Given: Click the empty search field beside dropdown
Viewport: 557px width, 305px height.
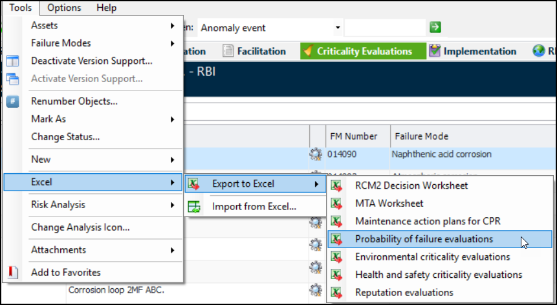Looking at the screenshot, I should (x=384, y=28).
